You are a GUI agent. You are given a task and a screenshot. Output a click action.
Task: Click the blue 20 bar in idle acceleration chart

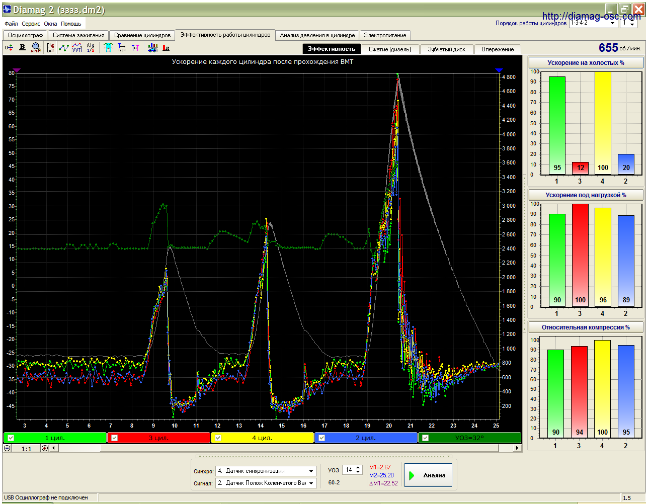pos(626,164)
